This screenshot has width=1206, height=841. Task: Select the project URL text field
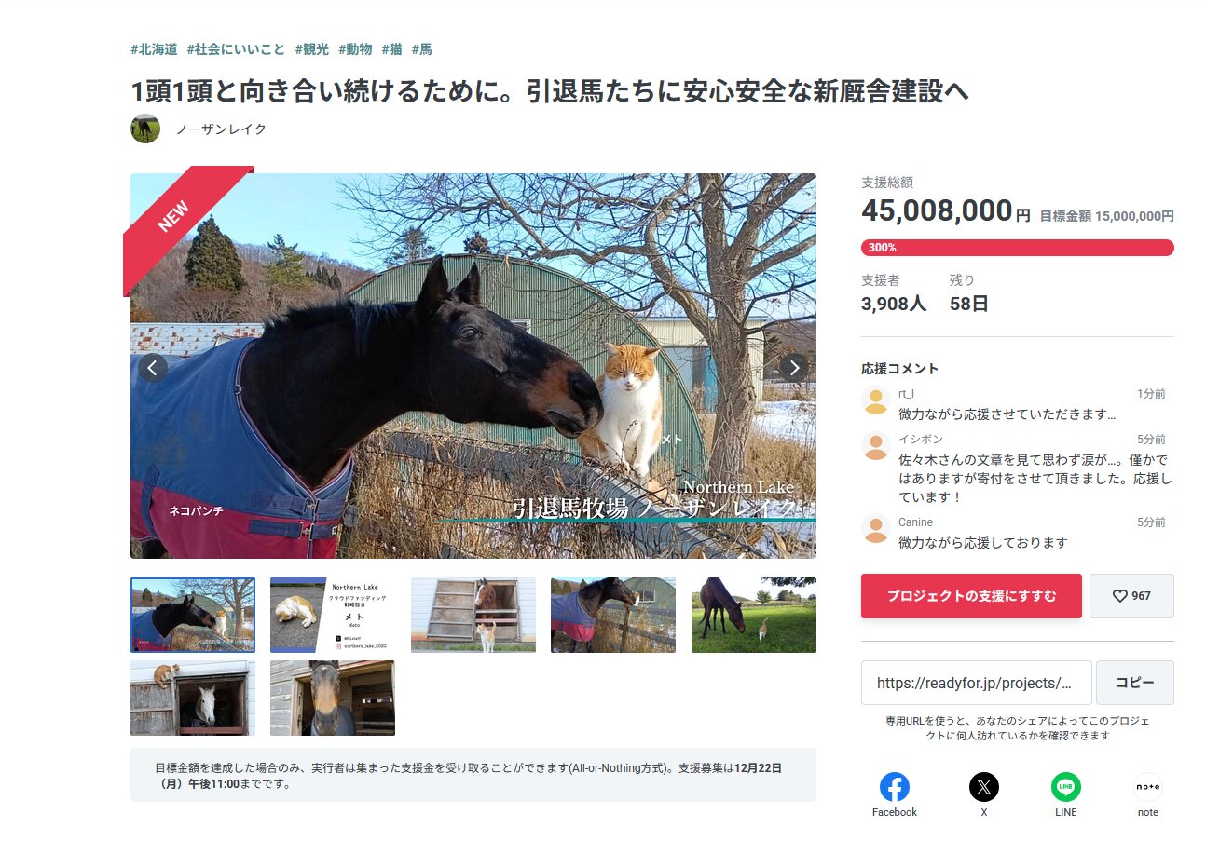(x=976, y=683)
